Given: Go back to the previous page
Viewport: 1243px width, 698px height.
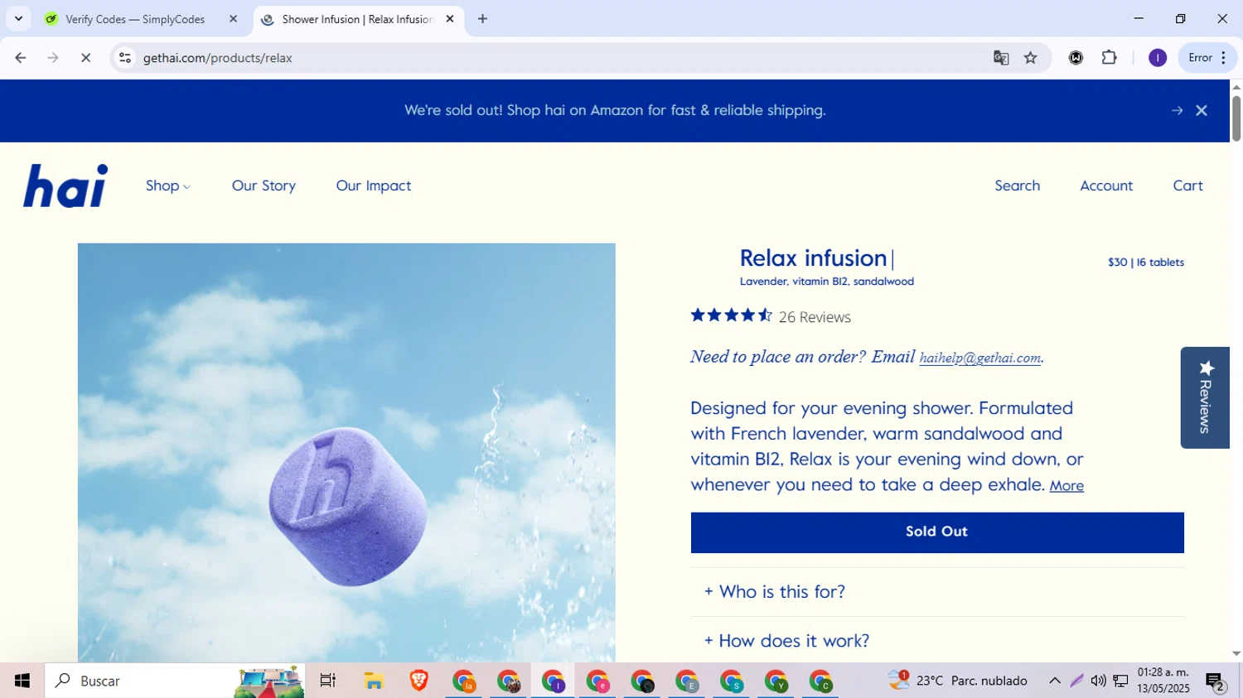Looking at the screenshot, I should click(21, 58).
